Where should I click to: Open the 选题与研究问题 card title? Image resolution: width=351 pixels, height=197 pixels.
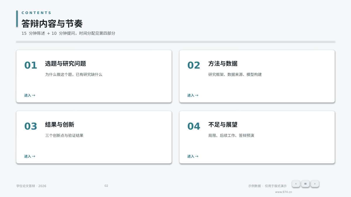coord(66,64)
